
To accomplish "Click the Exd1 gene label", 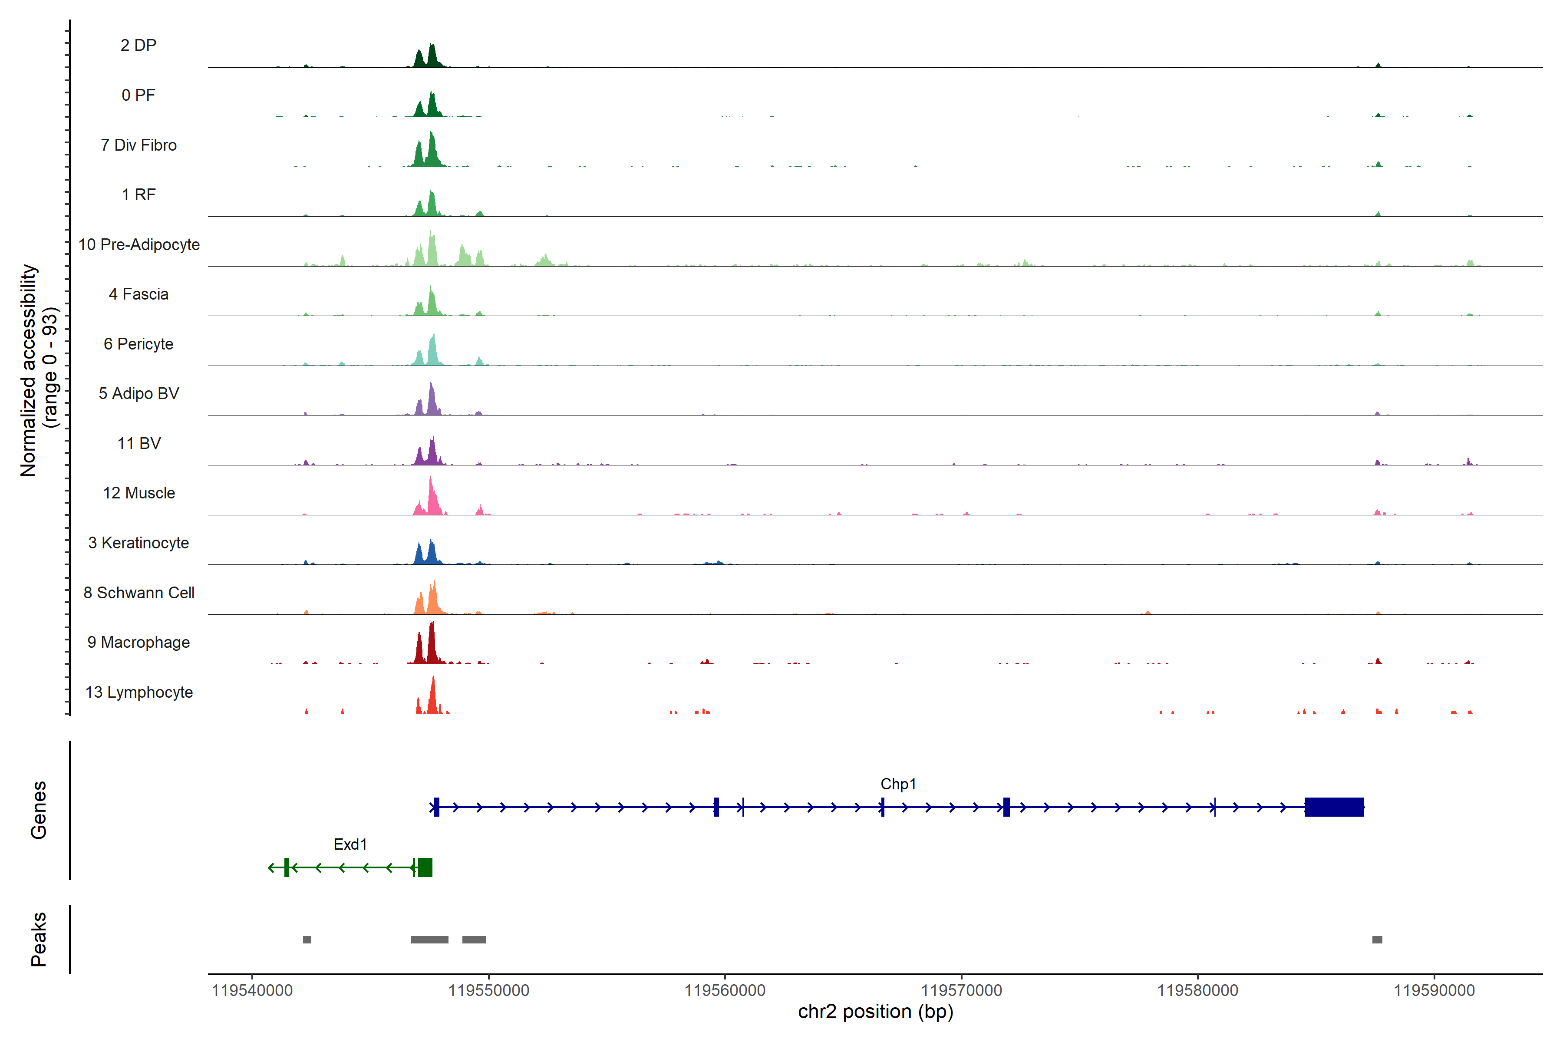I will pos(350,844).
